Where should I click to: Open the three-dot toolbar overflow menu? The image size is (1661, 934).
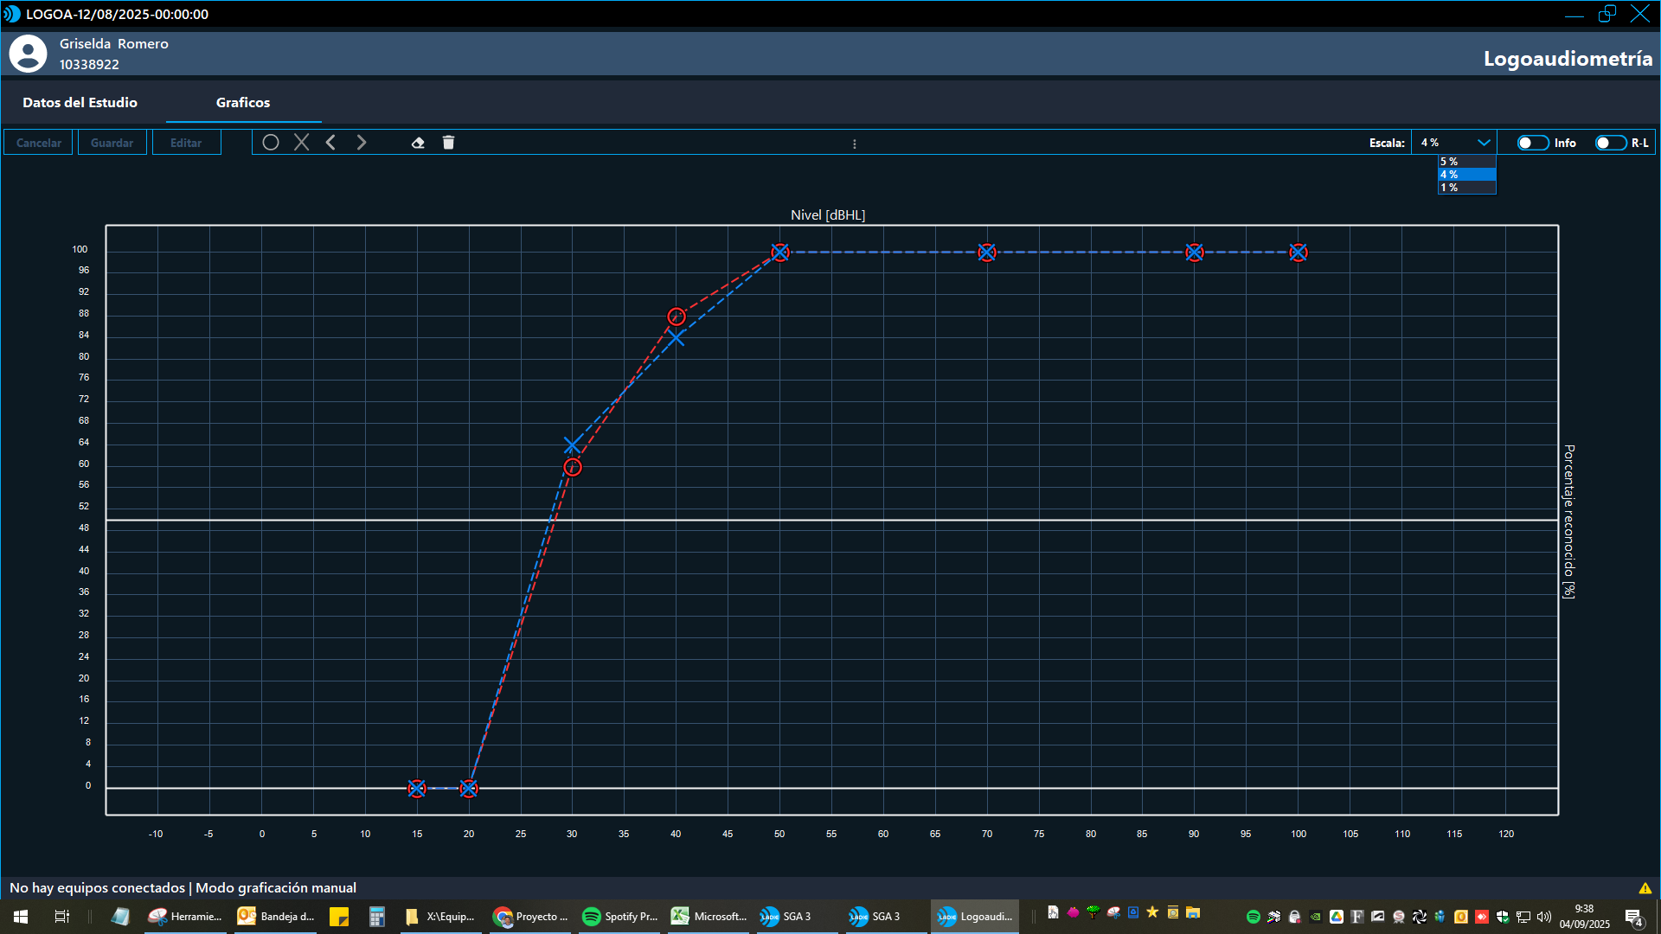coord(854,144)
